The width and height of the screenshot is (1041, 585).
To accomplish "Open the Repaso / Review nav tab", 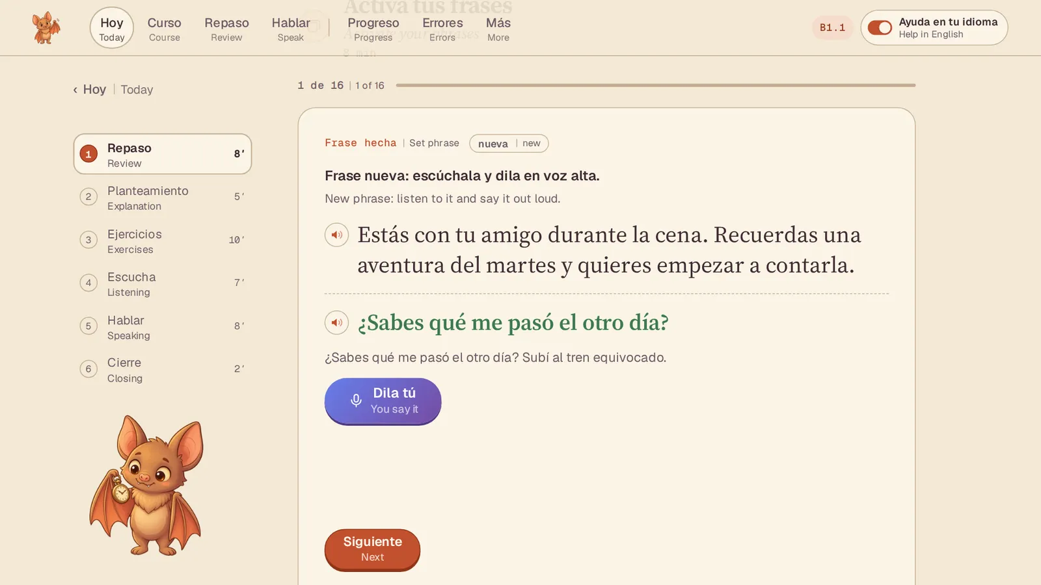I will click(x=226, y=29).
